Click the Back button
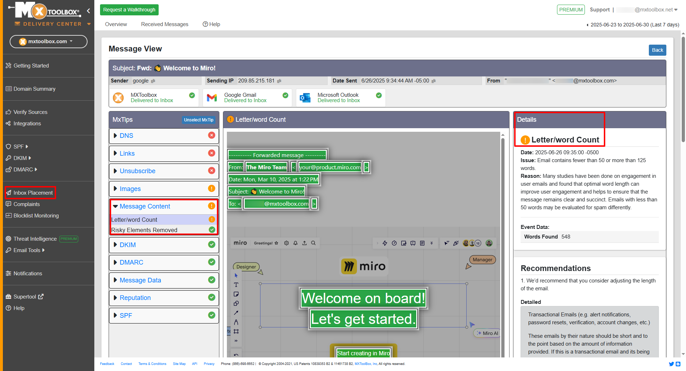 tap(657, 50)
